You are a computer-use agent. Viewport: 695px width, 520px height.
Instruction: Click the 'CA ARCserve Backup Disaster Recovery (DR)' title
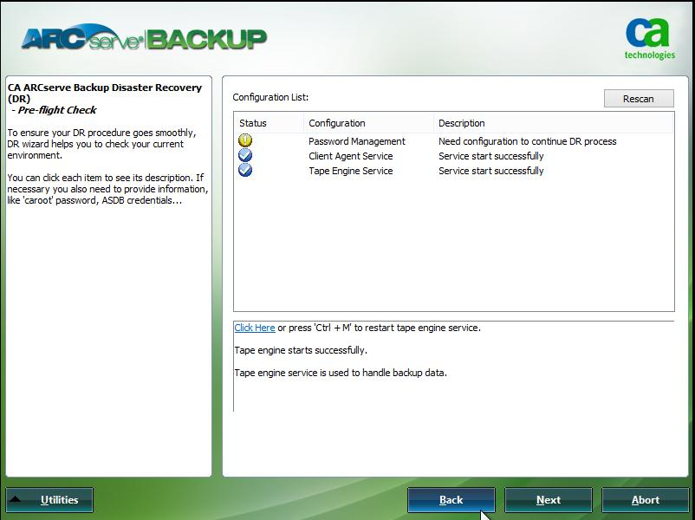tap(105, 93)
